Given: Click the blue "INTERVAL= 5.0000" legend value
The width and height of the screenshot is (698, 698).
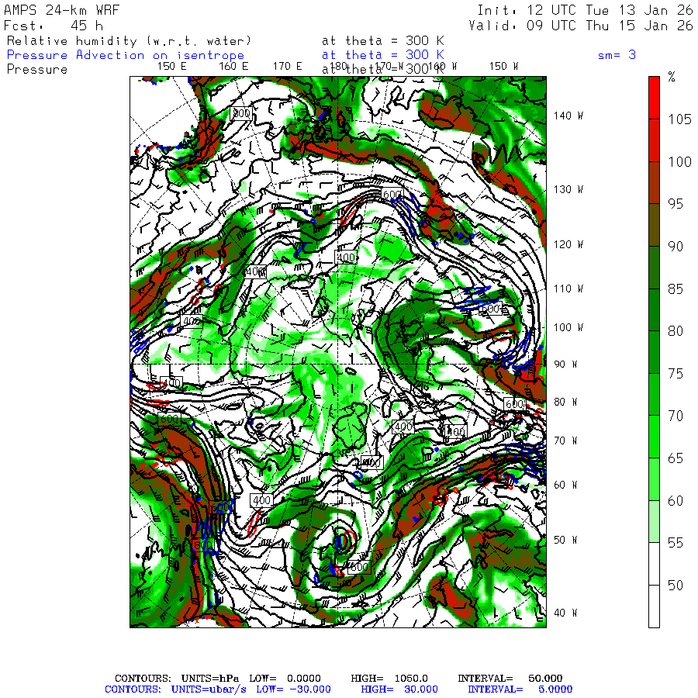Looking at the screenshot, I should point(520,689).
